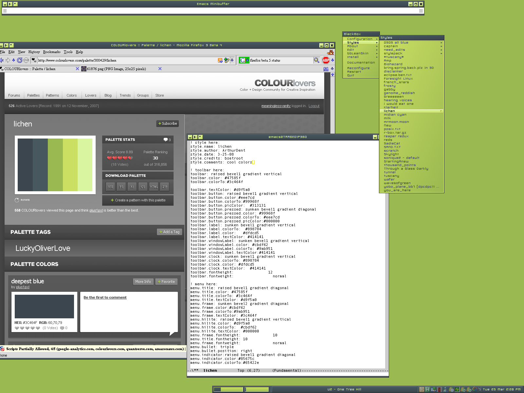Click the Firefox URL address field
This screenshot has height=393, width=524.
tap(127, 60)
